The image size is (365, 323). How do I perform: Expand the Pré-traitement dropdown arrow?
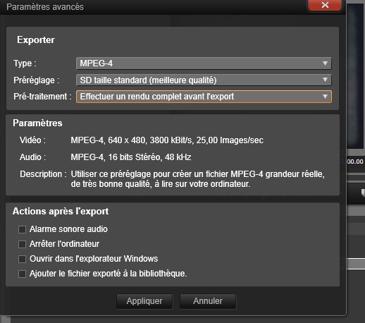[325, 97]
